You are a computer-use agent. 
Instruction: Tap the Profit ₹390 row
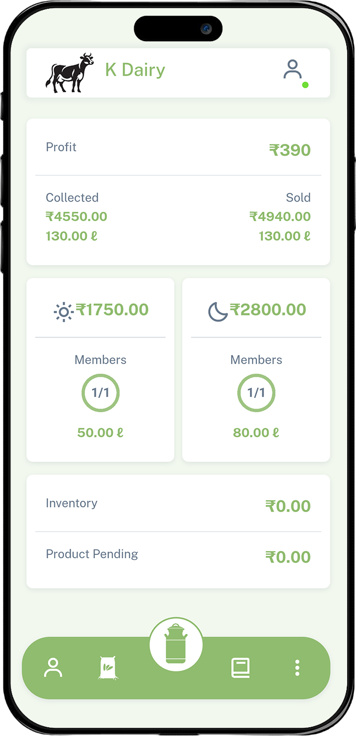[178, 149]
